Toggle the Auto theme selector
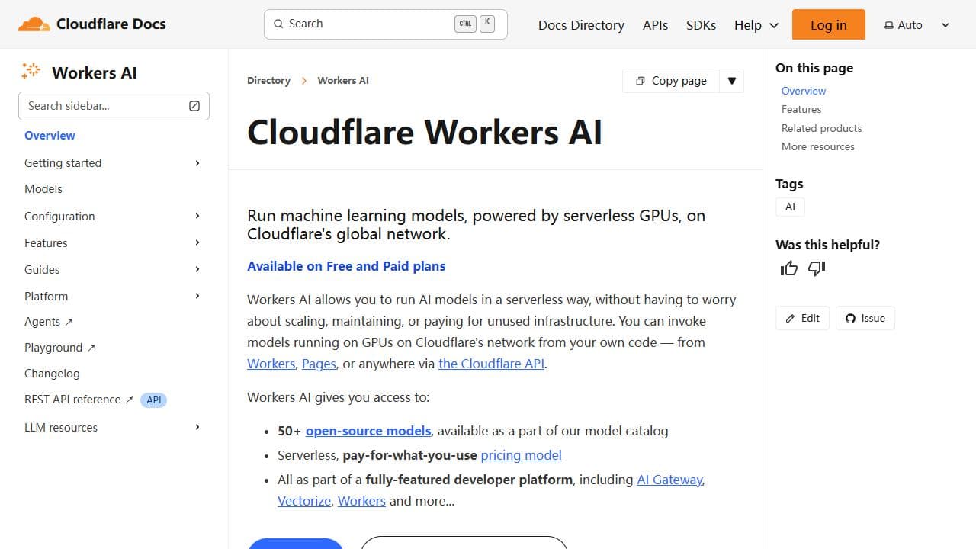 pos(903,24)
